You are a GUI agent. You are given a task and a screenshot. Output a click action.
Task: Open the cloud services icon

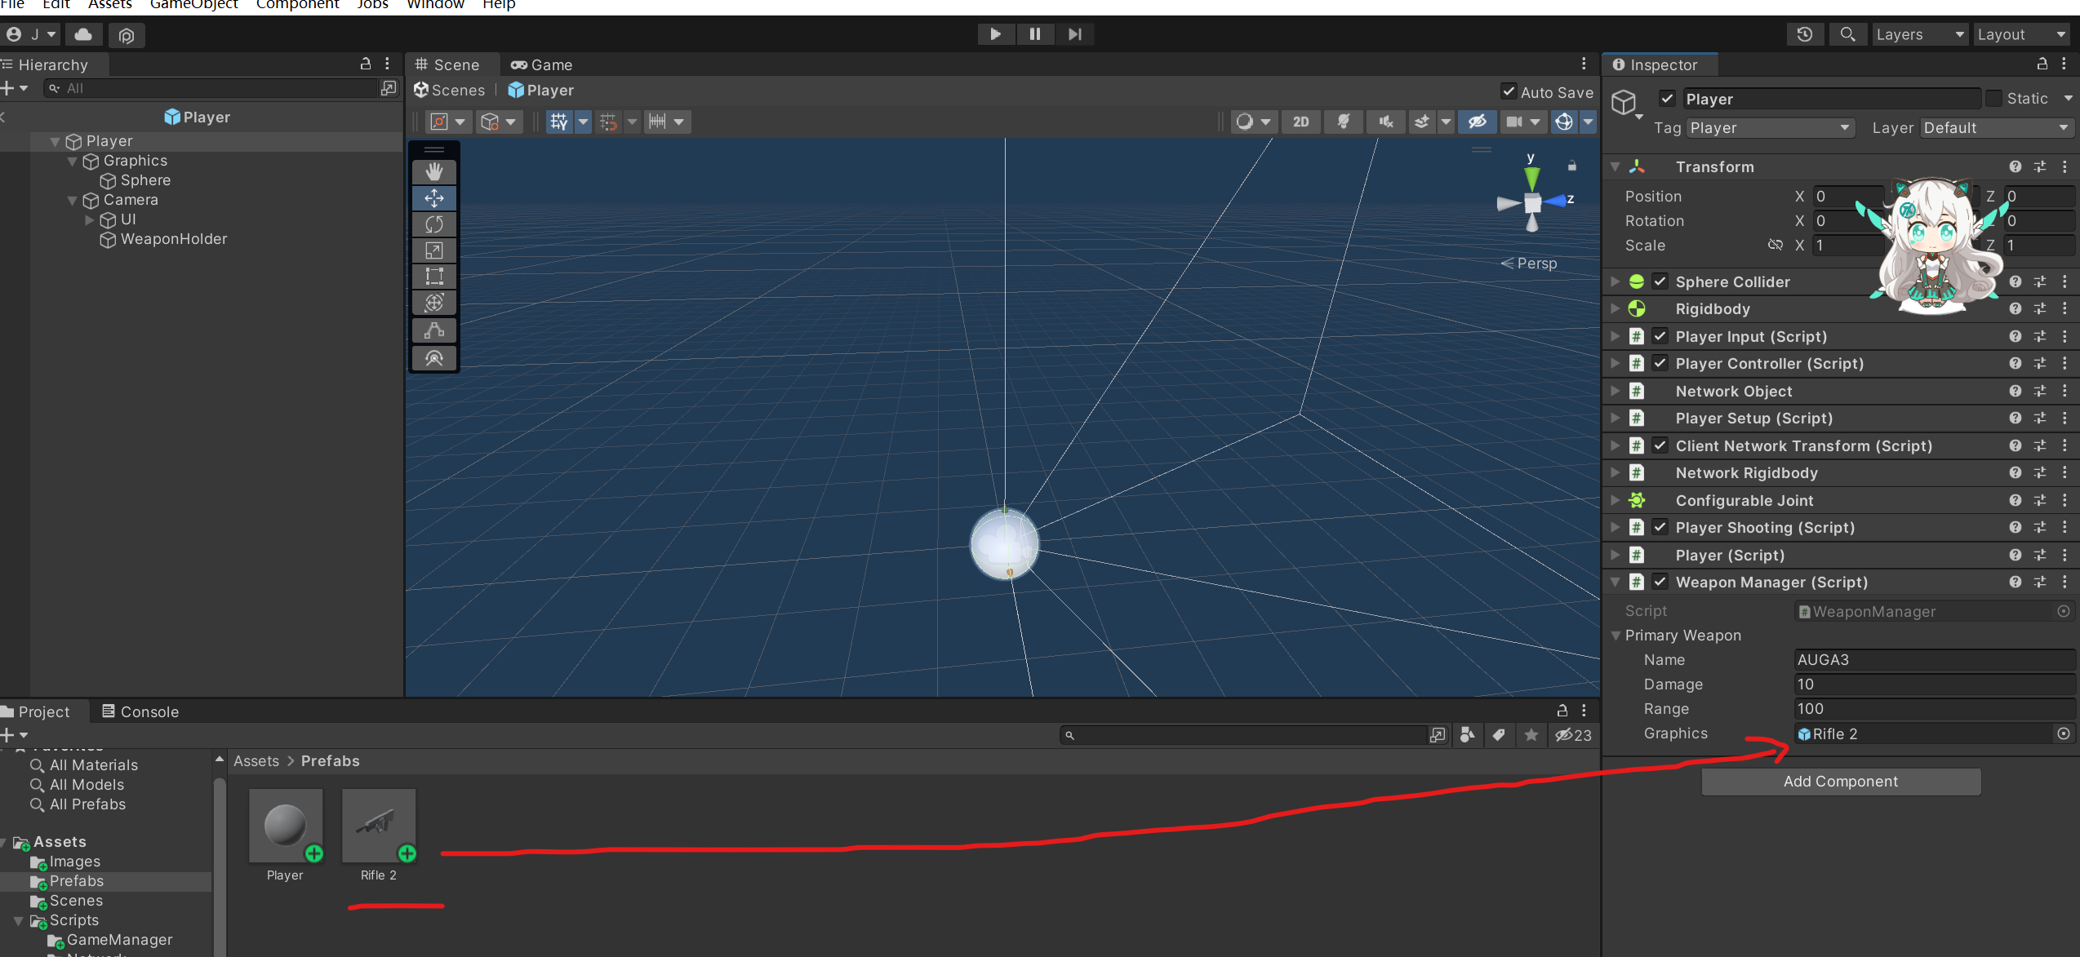pos(83,34)
